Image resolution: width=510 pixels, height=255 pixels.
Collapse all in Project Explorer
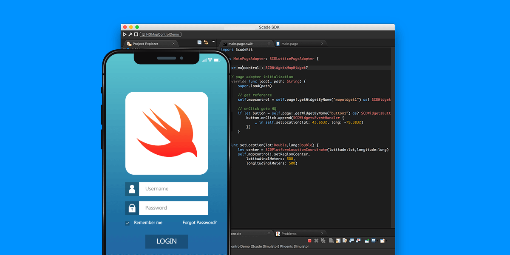click(x=199, y=42)
